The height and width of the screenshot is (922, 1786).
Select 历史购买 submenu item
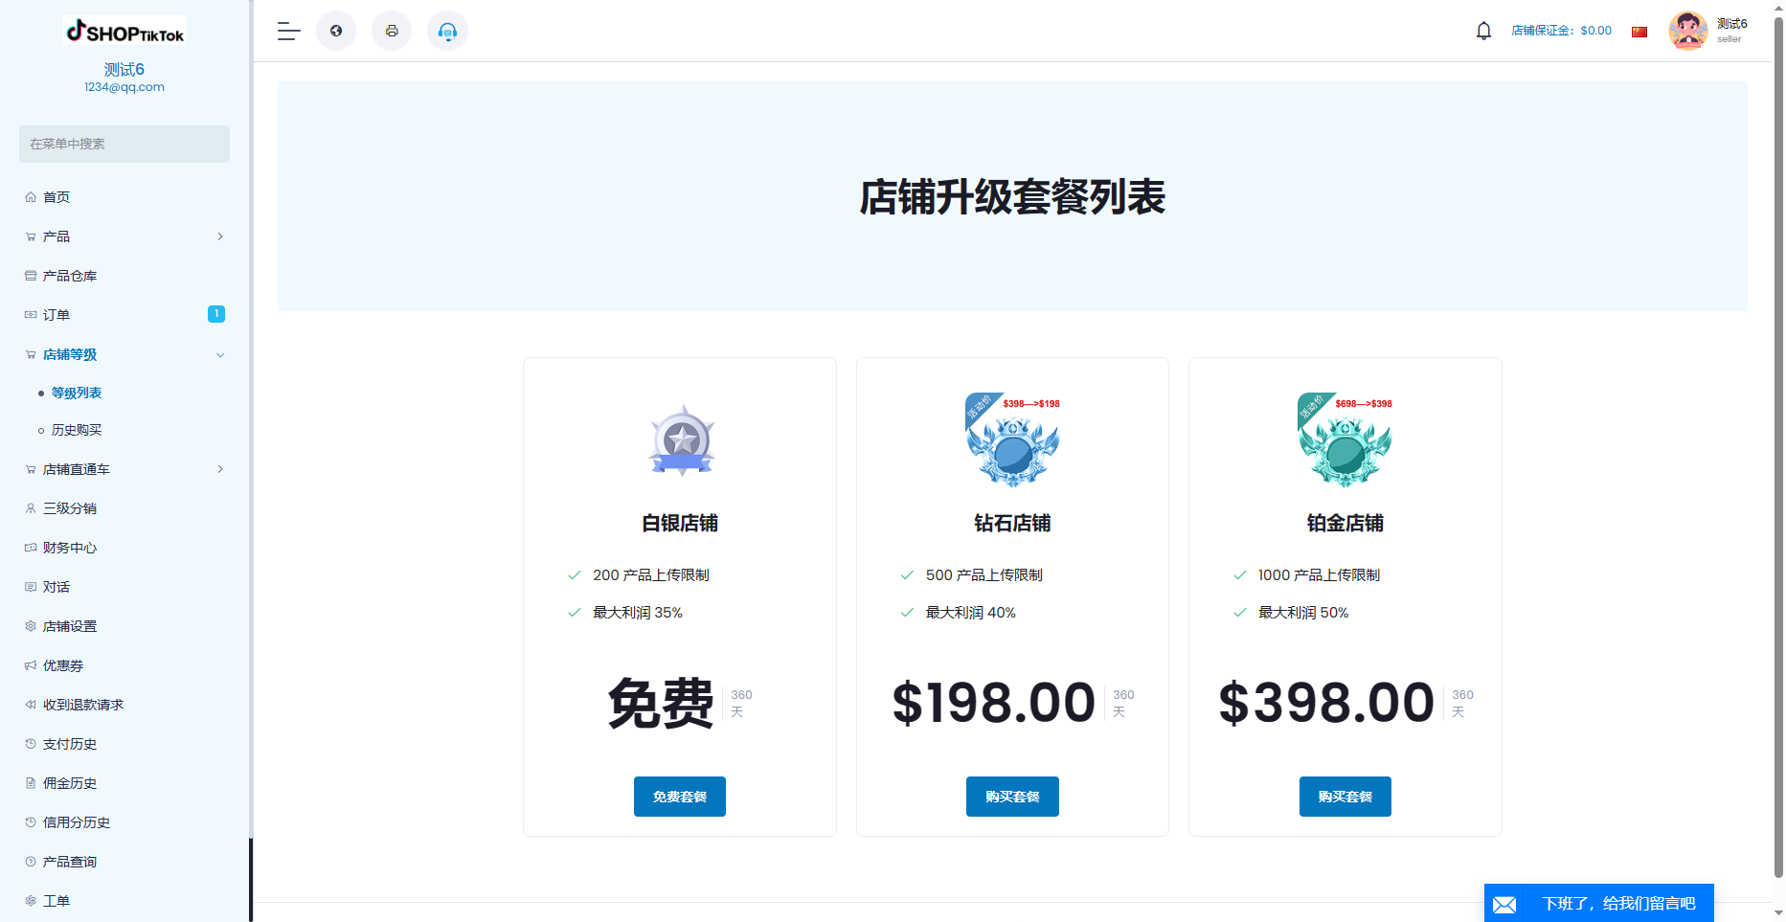[x=77, y=430]
